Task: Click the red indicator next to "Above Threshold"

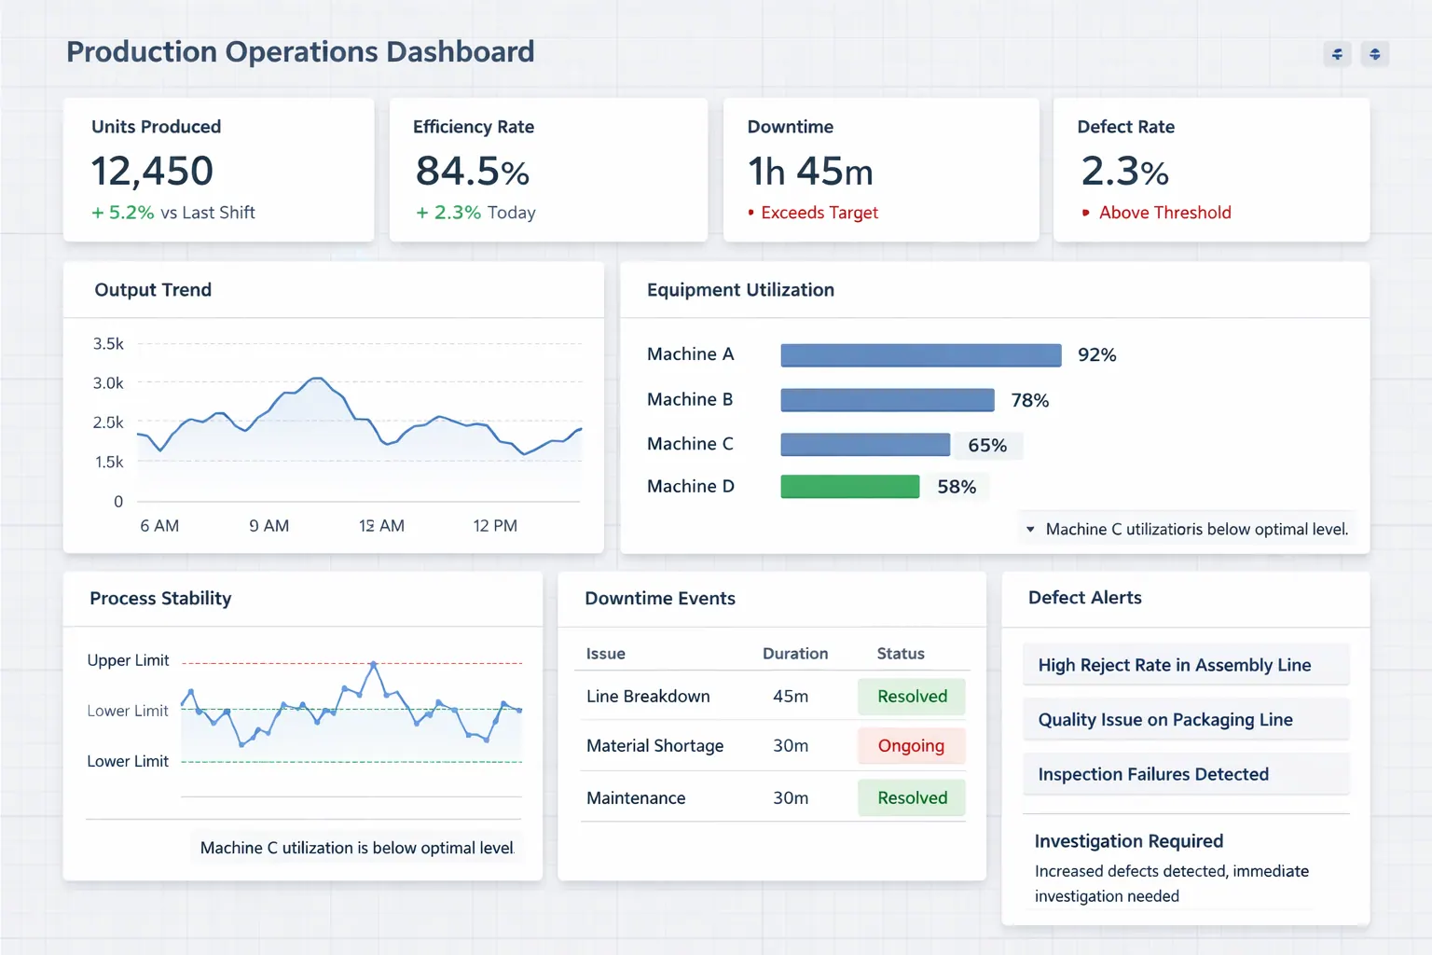Action: 1084,213
